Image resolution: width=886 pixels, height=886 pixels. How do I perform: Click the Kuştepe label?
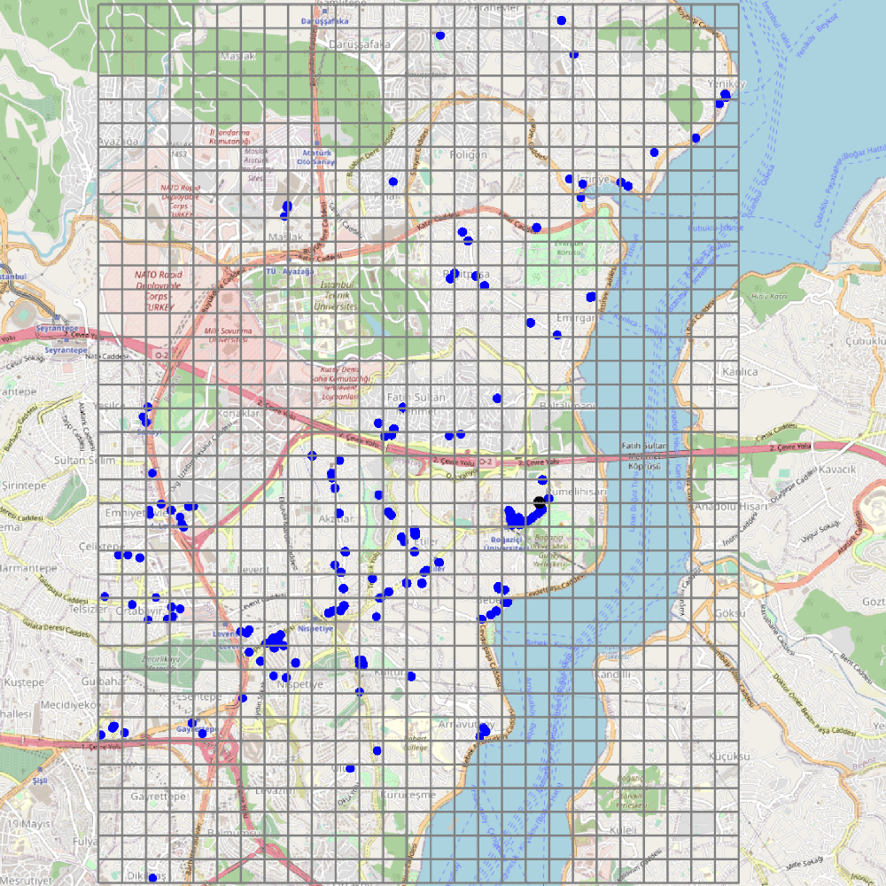tap(24, 682)
